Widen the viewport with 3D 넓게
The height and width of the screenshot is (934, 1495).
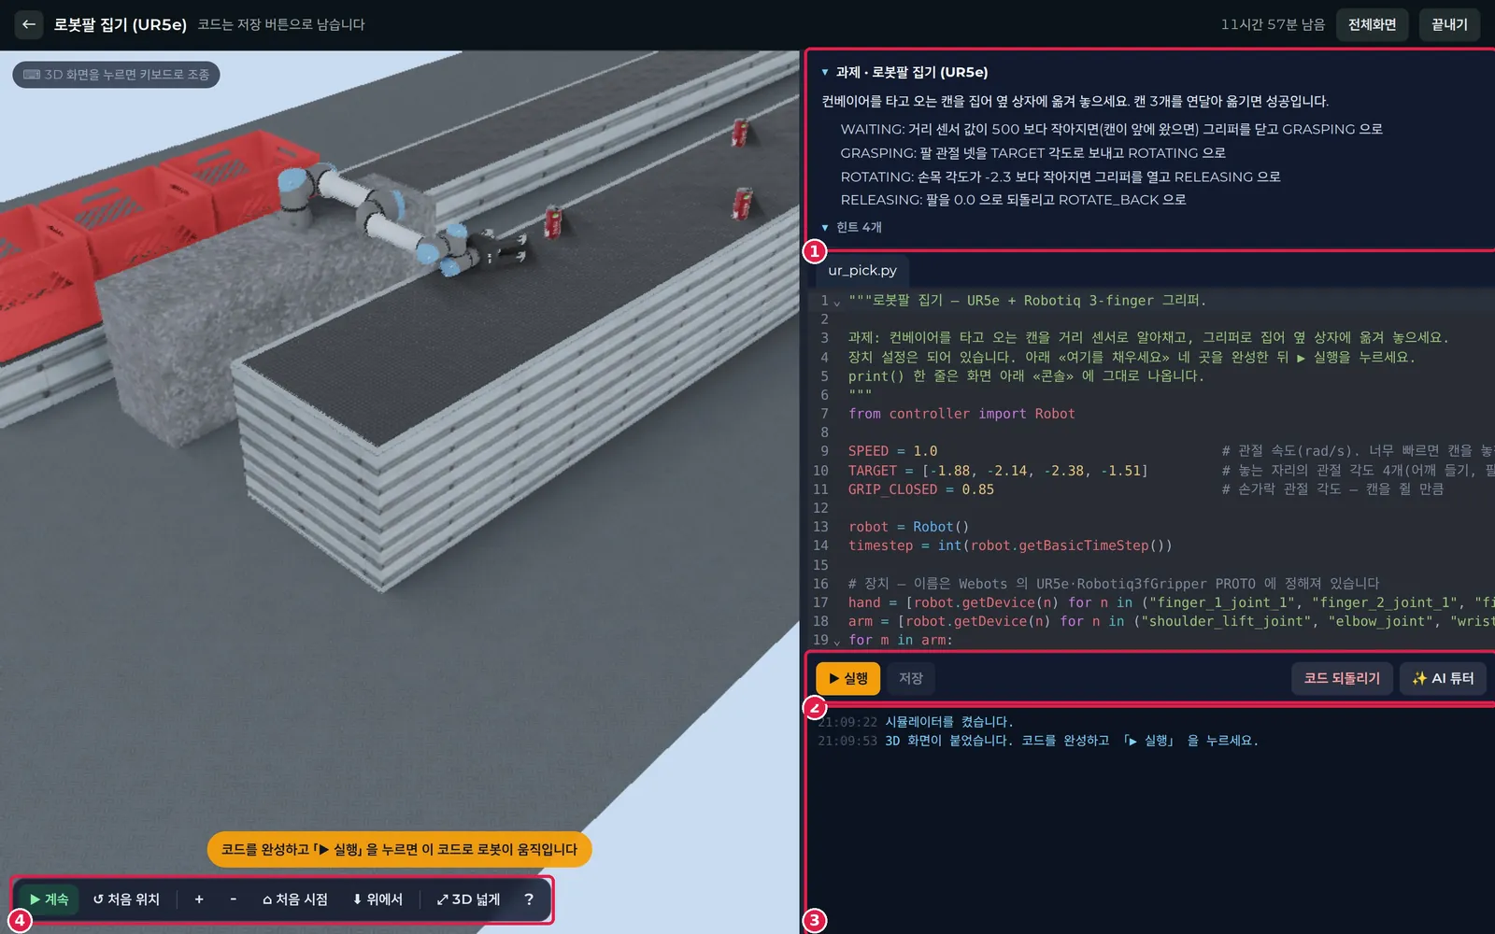click(x=468, y=899)
